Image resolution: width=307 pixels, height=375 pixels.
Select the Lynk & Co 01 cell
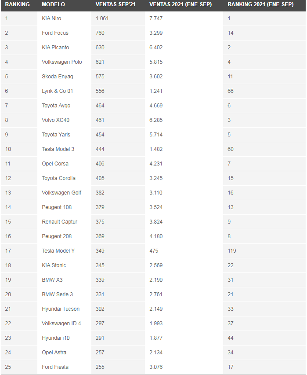pos(57,91)
